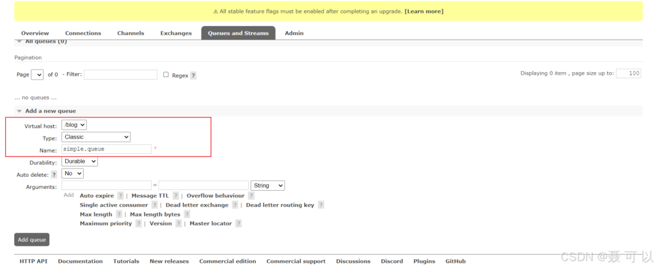Viewport: 655px width, 268px height.
Task: Click the Dead letter exchange help icon
Action: tap(235, 205)
